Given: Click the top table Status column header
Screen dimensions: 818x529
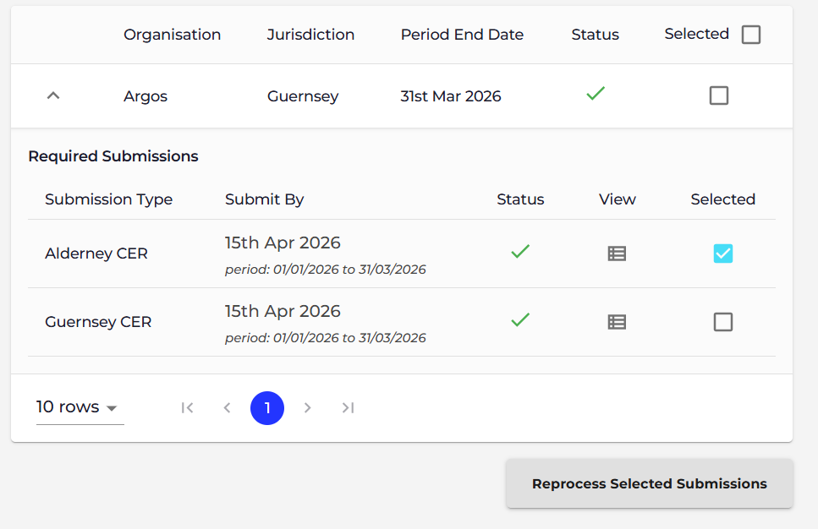Looking at the screenshot, I should 596,35.
